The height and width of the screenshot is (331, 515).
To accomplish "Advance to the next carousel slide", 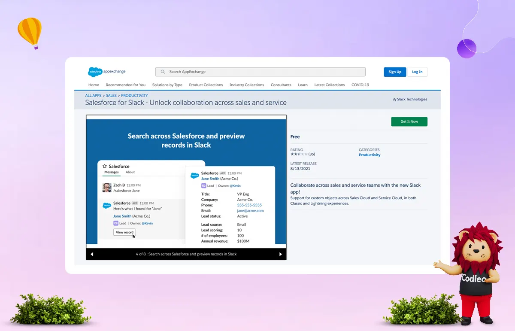I will [x=281, y=254].
